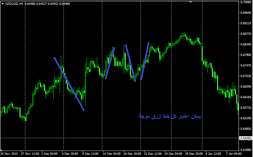Click the 0.64850 price scale label
The image size is (253, 157).
click(x=246, y=129)
